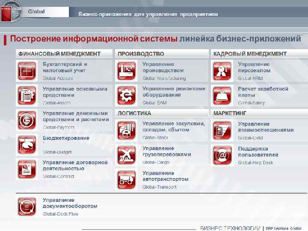Viewport: 308px width, 231px height.
Task: Select the Global-CRM product name
Action: (x=250, y=138)
